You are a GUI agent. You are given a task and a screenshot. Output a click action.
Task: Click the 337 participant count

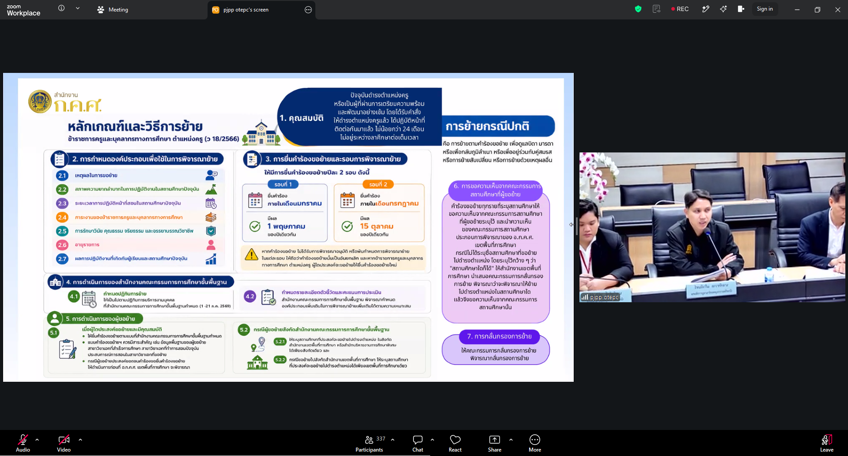pos(381,439)
